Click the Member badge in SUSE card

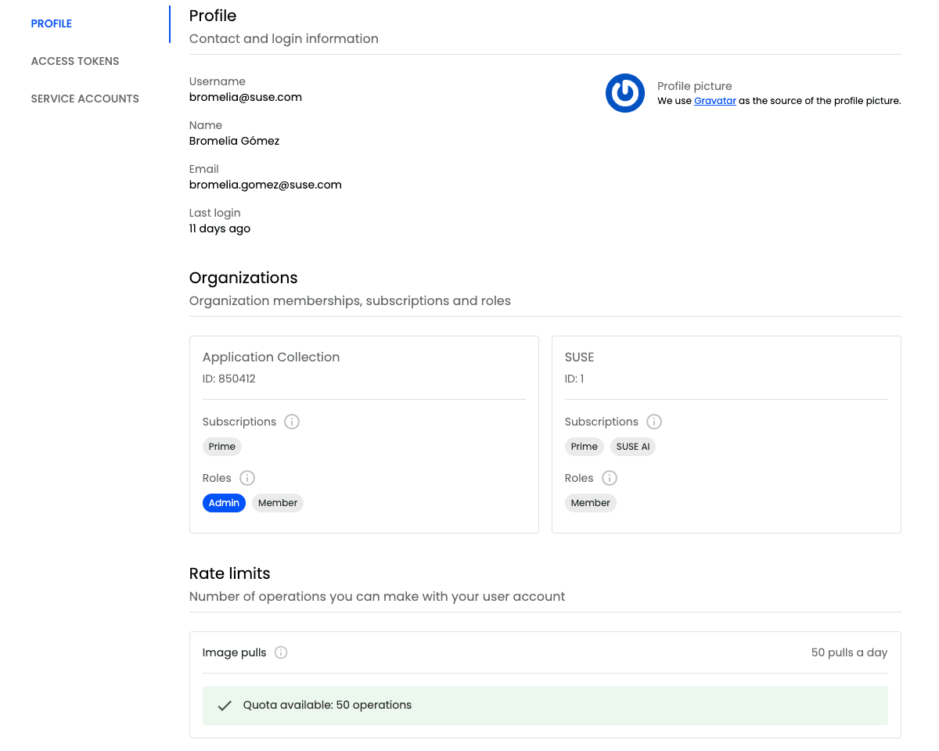tap(590, 503)
